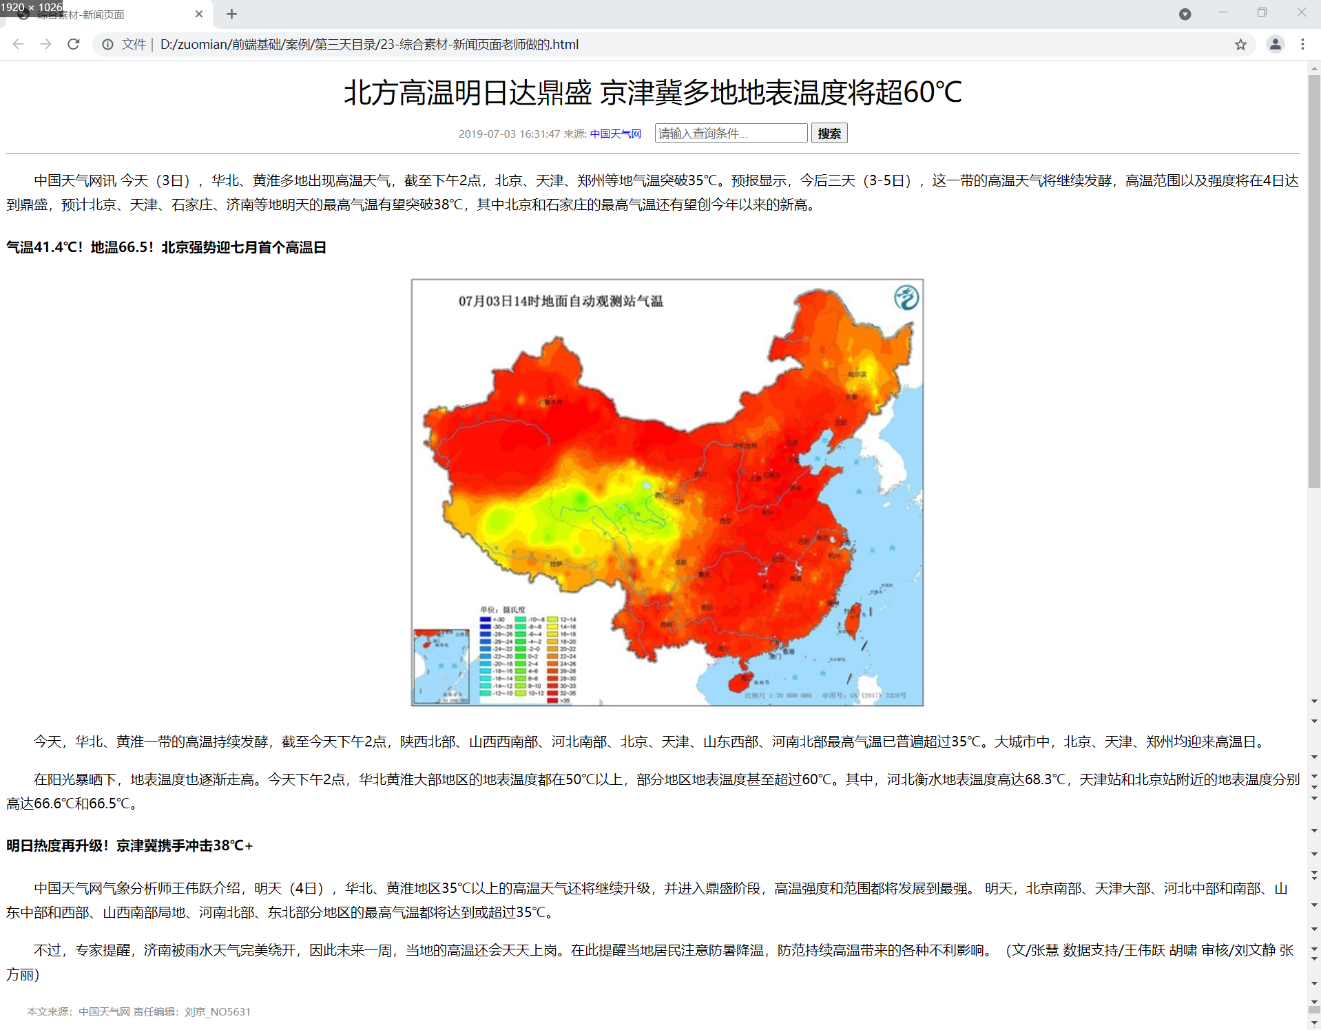
Task: Navigate forward using the forward arrow
Action: tap(45, 44)
